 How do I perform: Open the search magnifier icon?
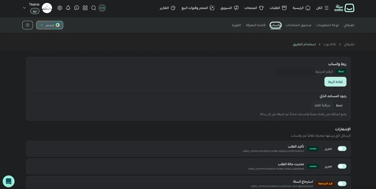94,8
